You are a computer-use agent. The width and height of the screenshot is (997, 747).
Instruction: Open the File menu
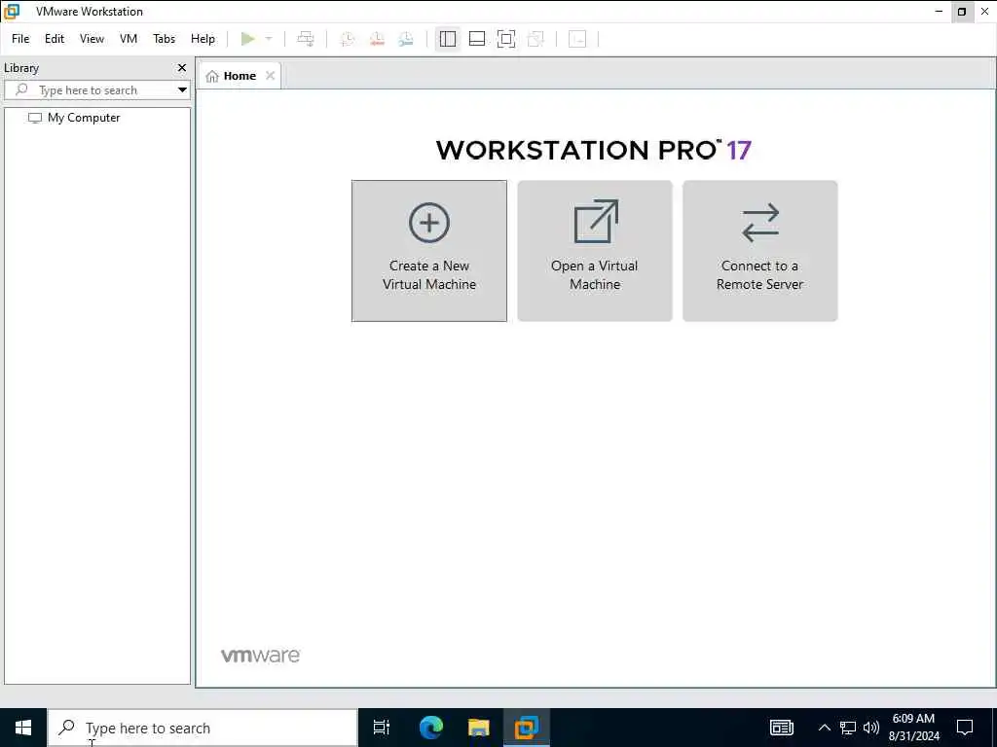(x=20, y=39)
